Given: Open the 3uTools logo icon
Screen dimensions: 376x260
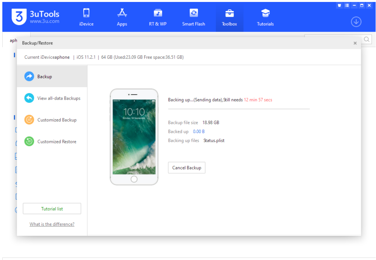Looking at the screenshot, I should point(18,17).
